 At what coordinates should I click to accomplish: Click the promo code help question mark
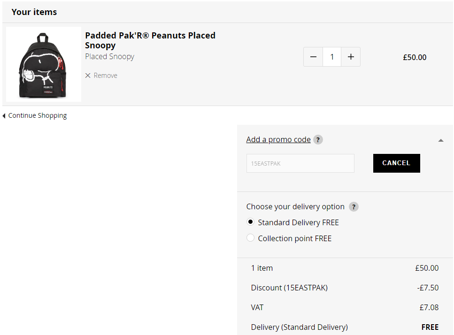tap(318, 140)
